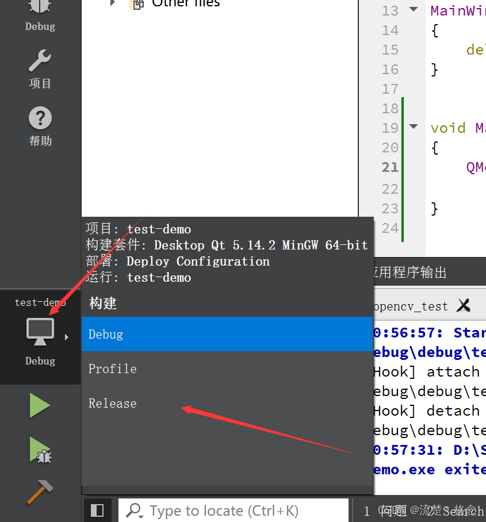The height and width of the screenshot is (522, 486).
Task: Expand the Other files tree node
Action: [113, 3]
